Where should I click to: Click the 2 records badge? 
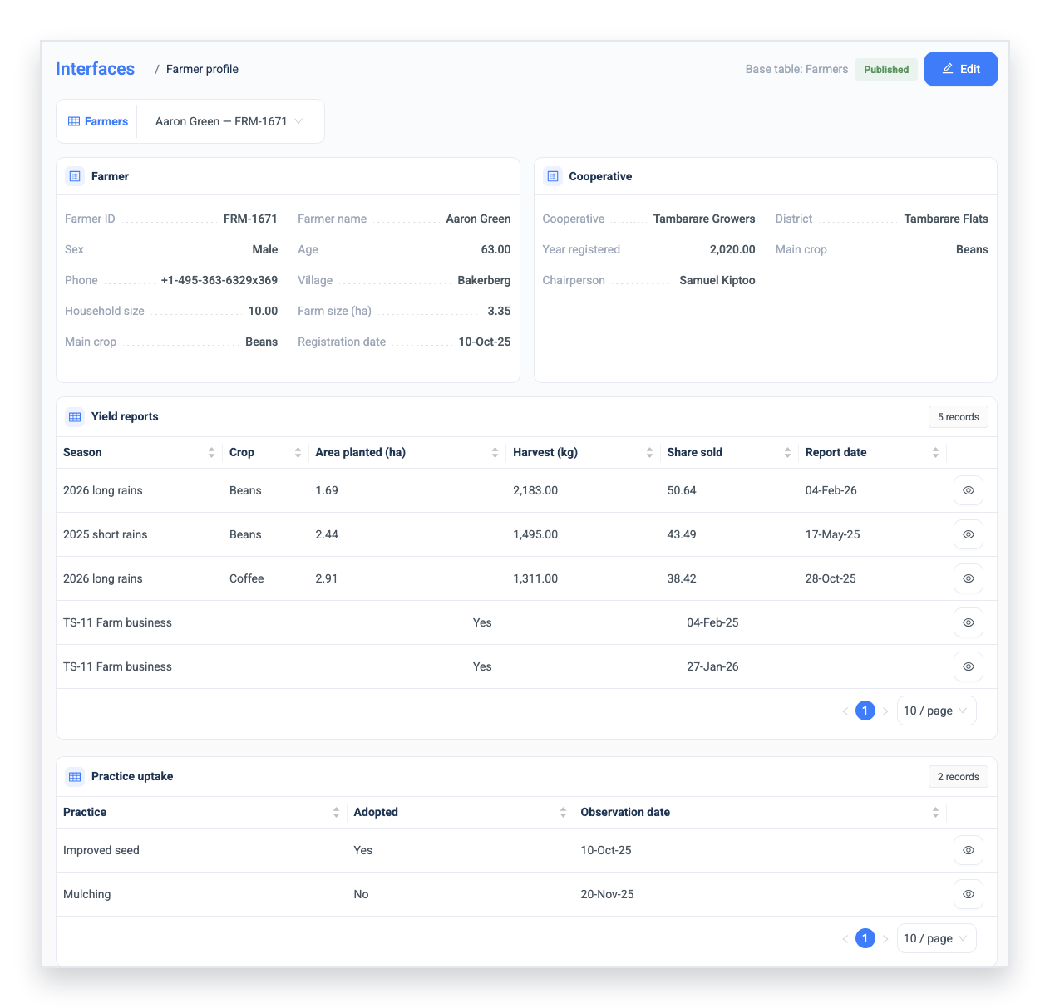pyautogui.click(x=958, y=777)
